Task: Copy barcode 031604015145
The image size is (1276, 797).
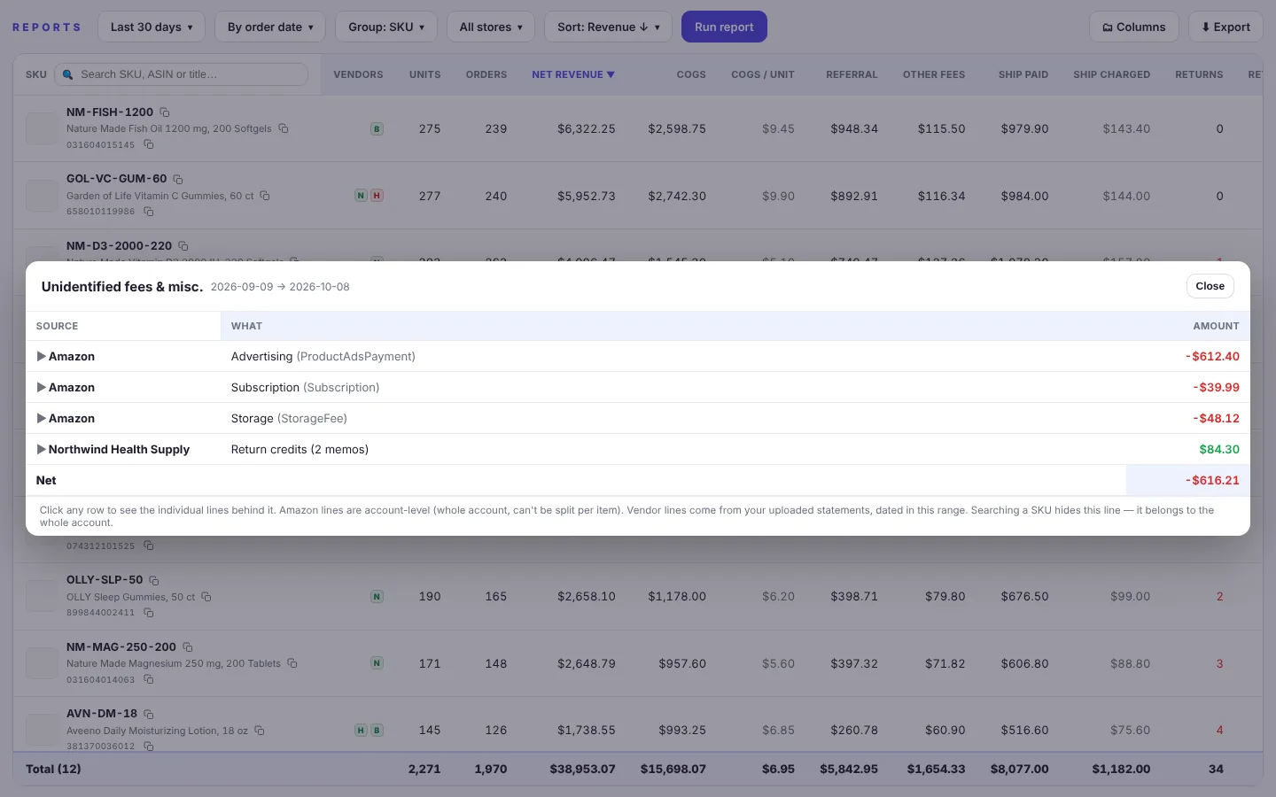Action: click(x=149, y=144)
